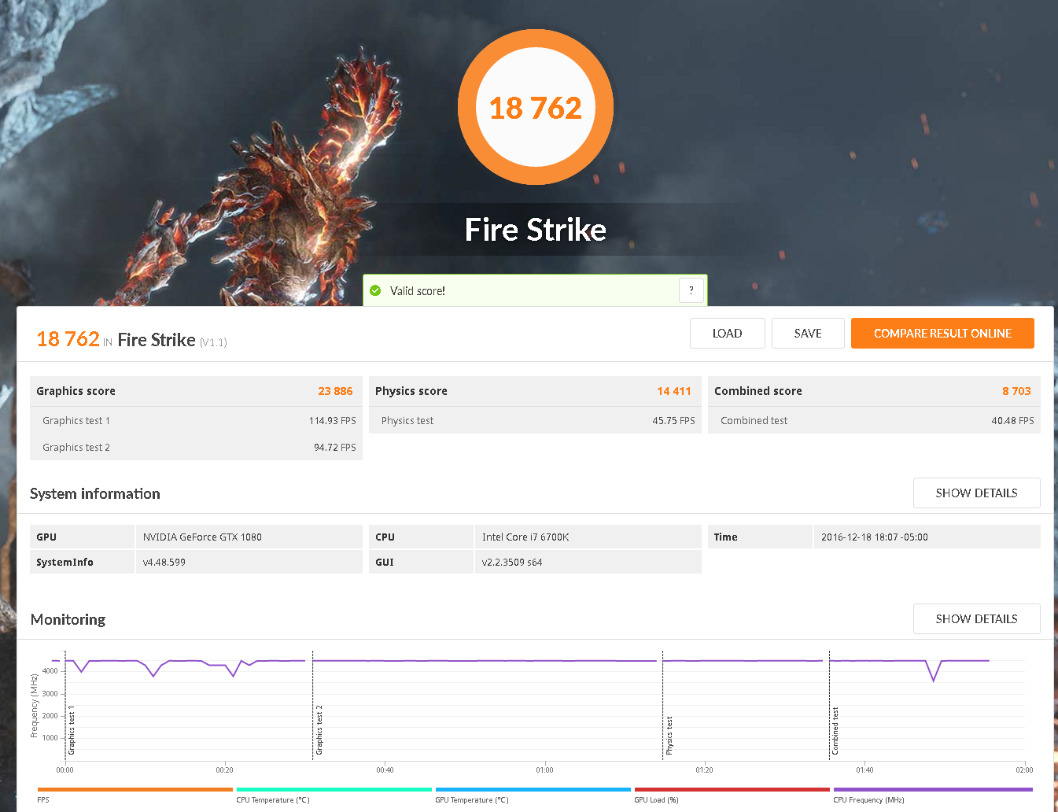Screen dimensions: 1058x812
Task: Click the GPU Temperature (°C) legend label
Action: 472,800
